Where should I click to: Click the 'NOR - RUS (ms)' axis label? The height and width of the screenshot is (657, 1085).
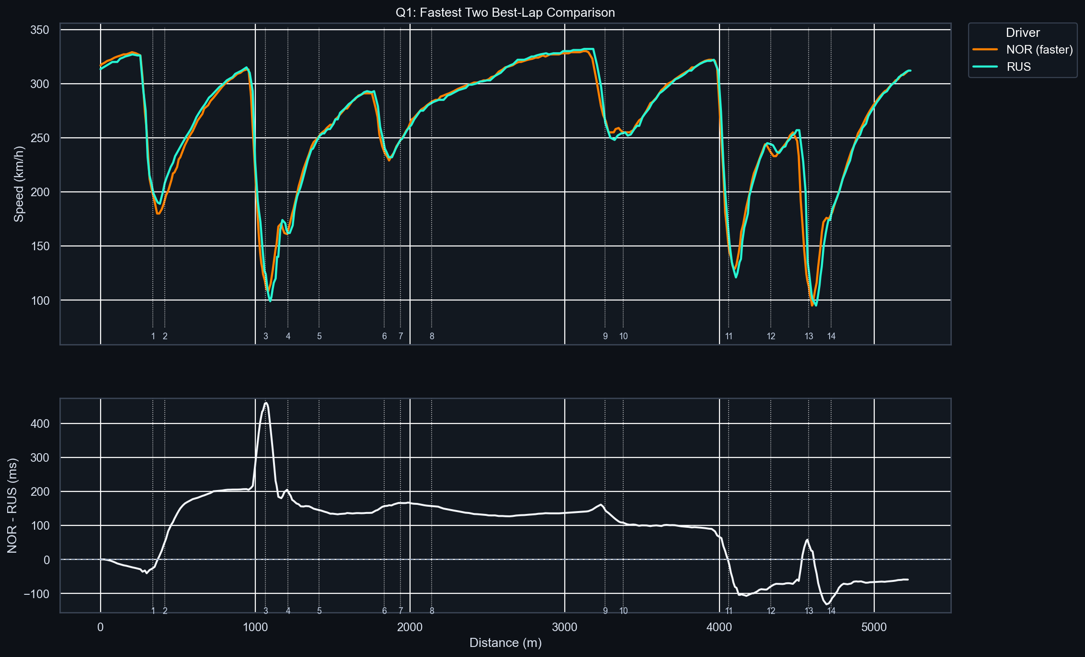(x=12, y=505)
